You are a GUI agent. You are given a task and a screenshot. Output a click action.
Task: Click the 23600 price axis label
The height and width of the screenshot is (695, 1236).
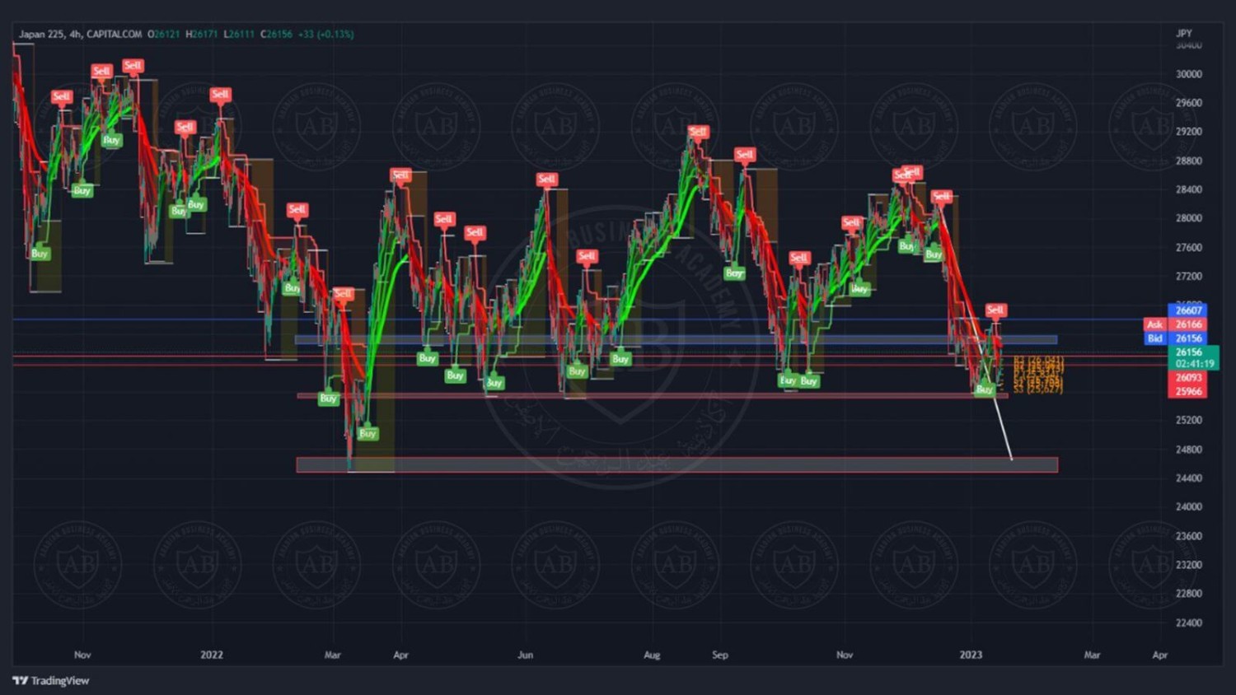1188,536
